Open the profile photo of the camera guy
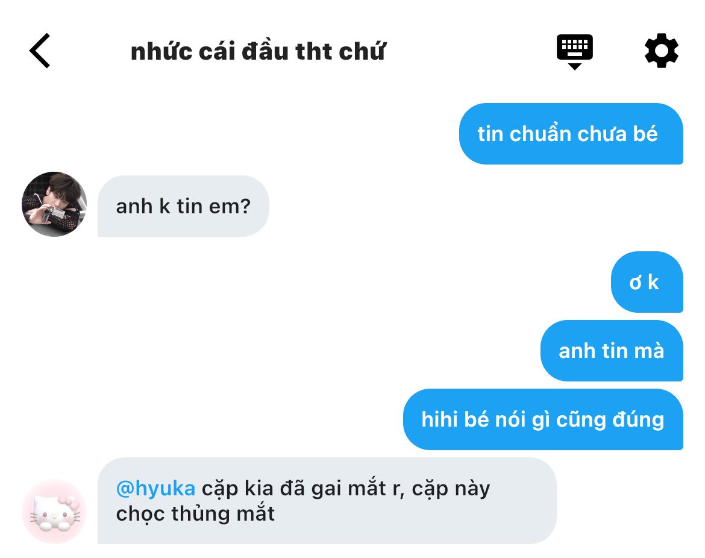This screenshot has height=558, width=705. (54, 204)
